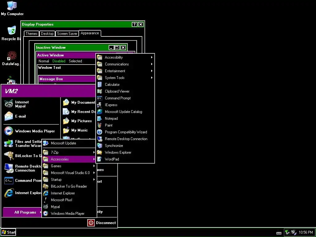This screenshot has height=237, width=316.
Task: Click the All Programs button
Action: tap(22, 212)
